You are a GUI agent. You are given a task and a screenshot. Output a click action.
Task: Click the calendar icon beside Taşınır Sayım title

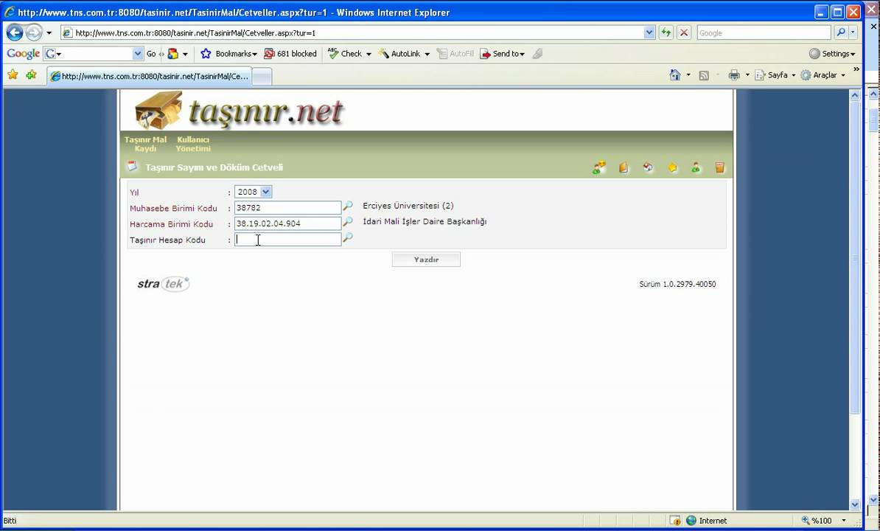[132, 167]
